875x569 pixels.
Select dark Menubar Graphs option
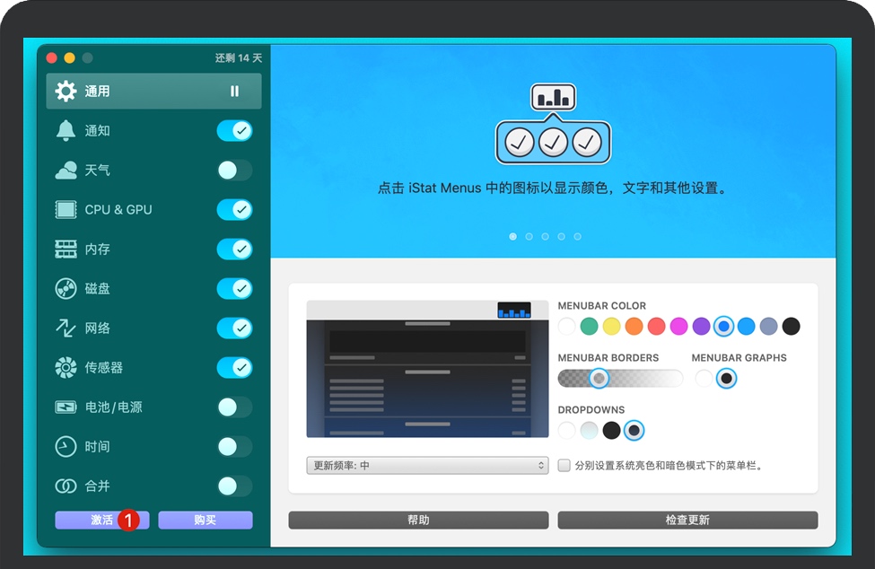point(727,378)
